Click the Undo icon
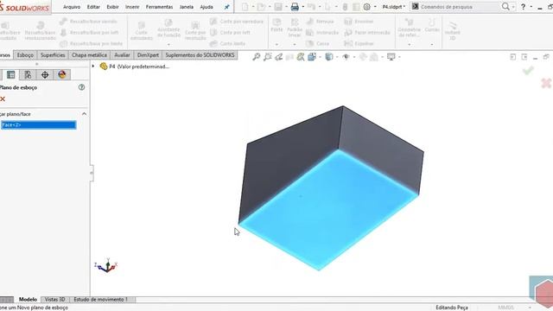Viewport: 553px width, 311px height. 311,7
